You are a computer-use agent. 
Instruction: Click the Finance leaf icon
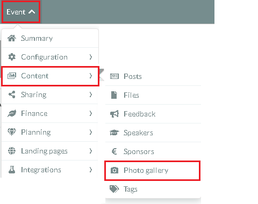(12, 113)
